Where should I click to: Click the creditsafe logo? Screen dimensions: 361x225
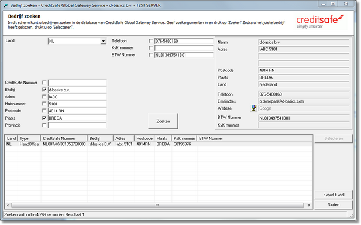tap(320, 21)
